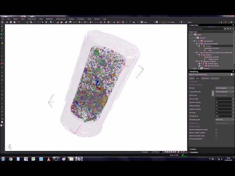Click the save preset icon in the Rendering panel

tap(232, 74)
